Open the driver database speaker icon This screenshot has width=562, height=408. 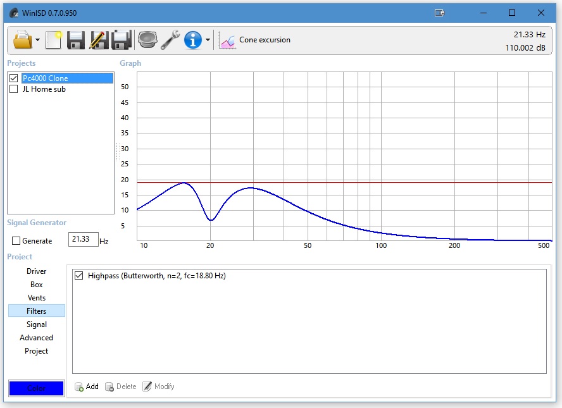click(x=147, y=40)
